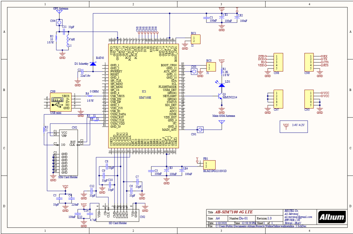The height and width of the screenshot is (234, 353).
Task: Select capacitor C9 33pF
Action: pyautogui.click(x=104, y=175)
